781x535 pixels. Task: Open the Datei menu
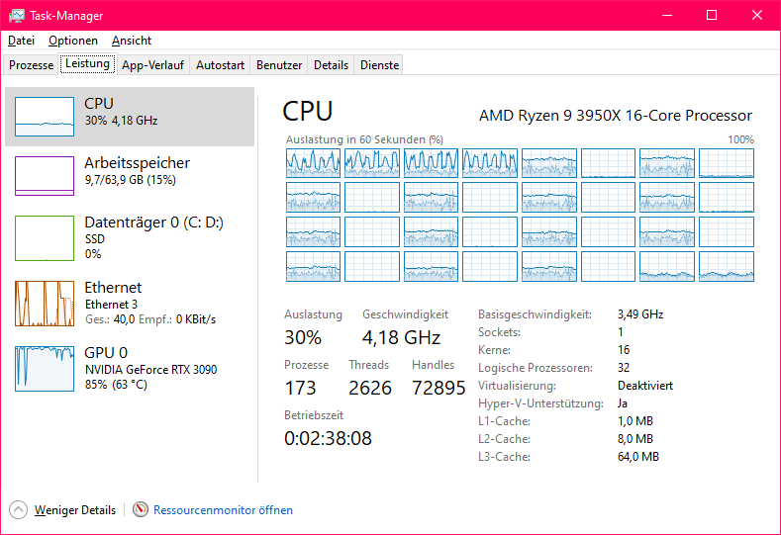pos(22,41)
